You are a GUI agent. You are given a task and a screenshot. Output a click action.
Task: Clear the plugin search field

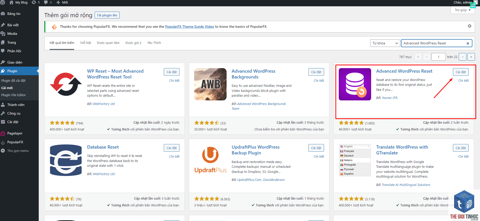(468, 43)
